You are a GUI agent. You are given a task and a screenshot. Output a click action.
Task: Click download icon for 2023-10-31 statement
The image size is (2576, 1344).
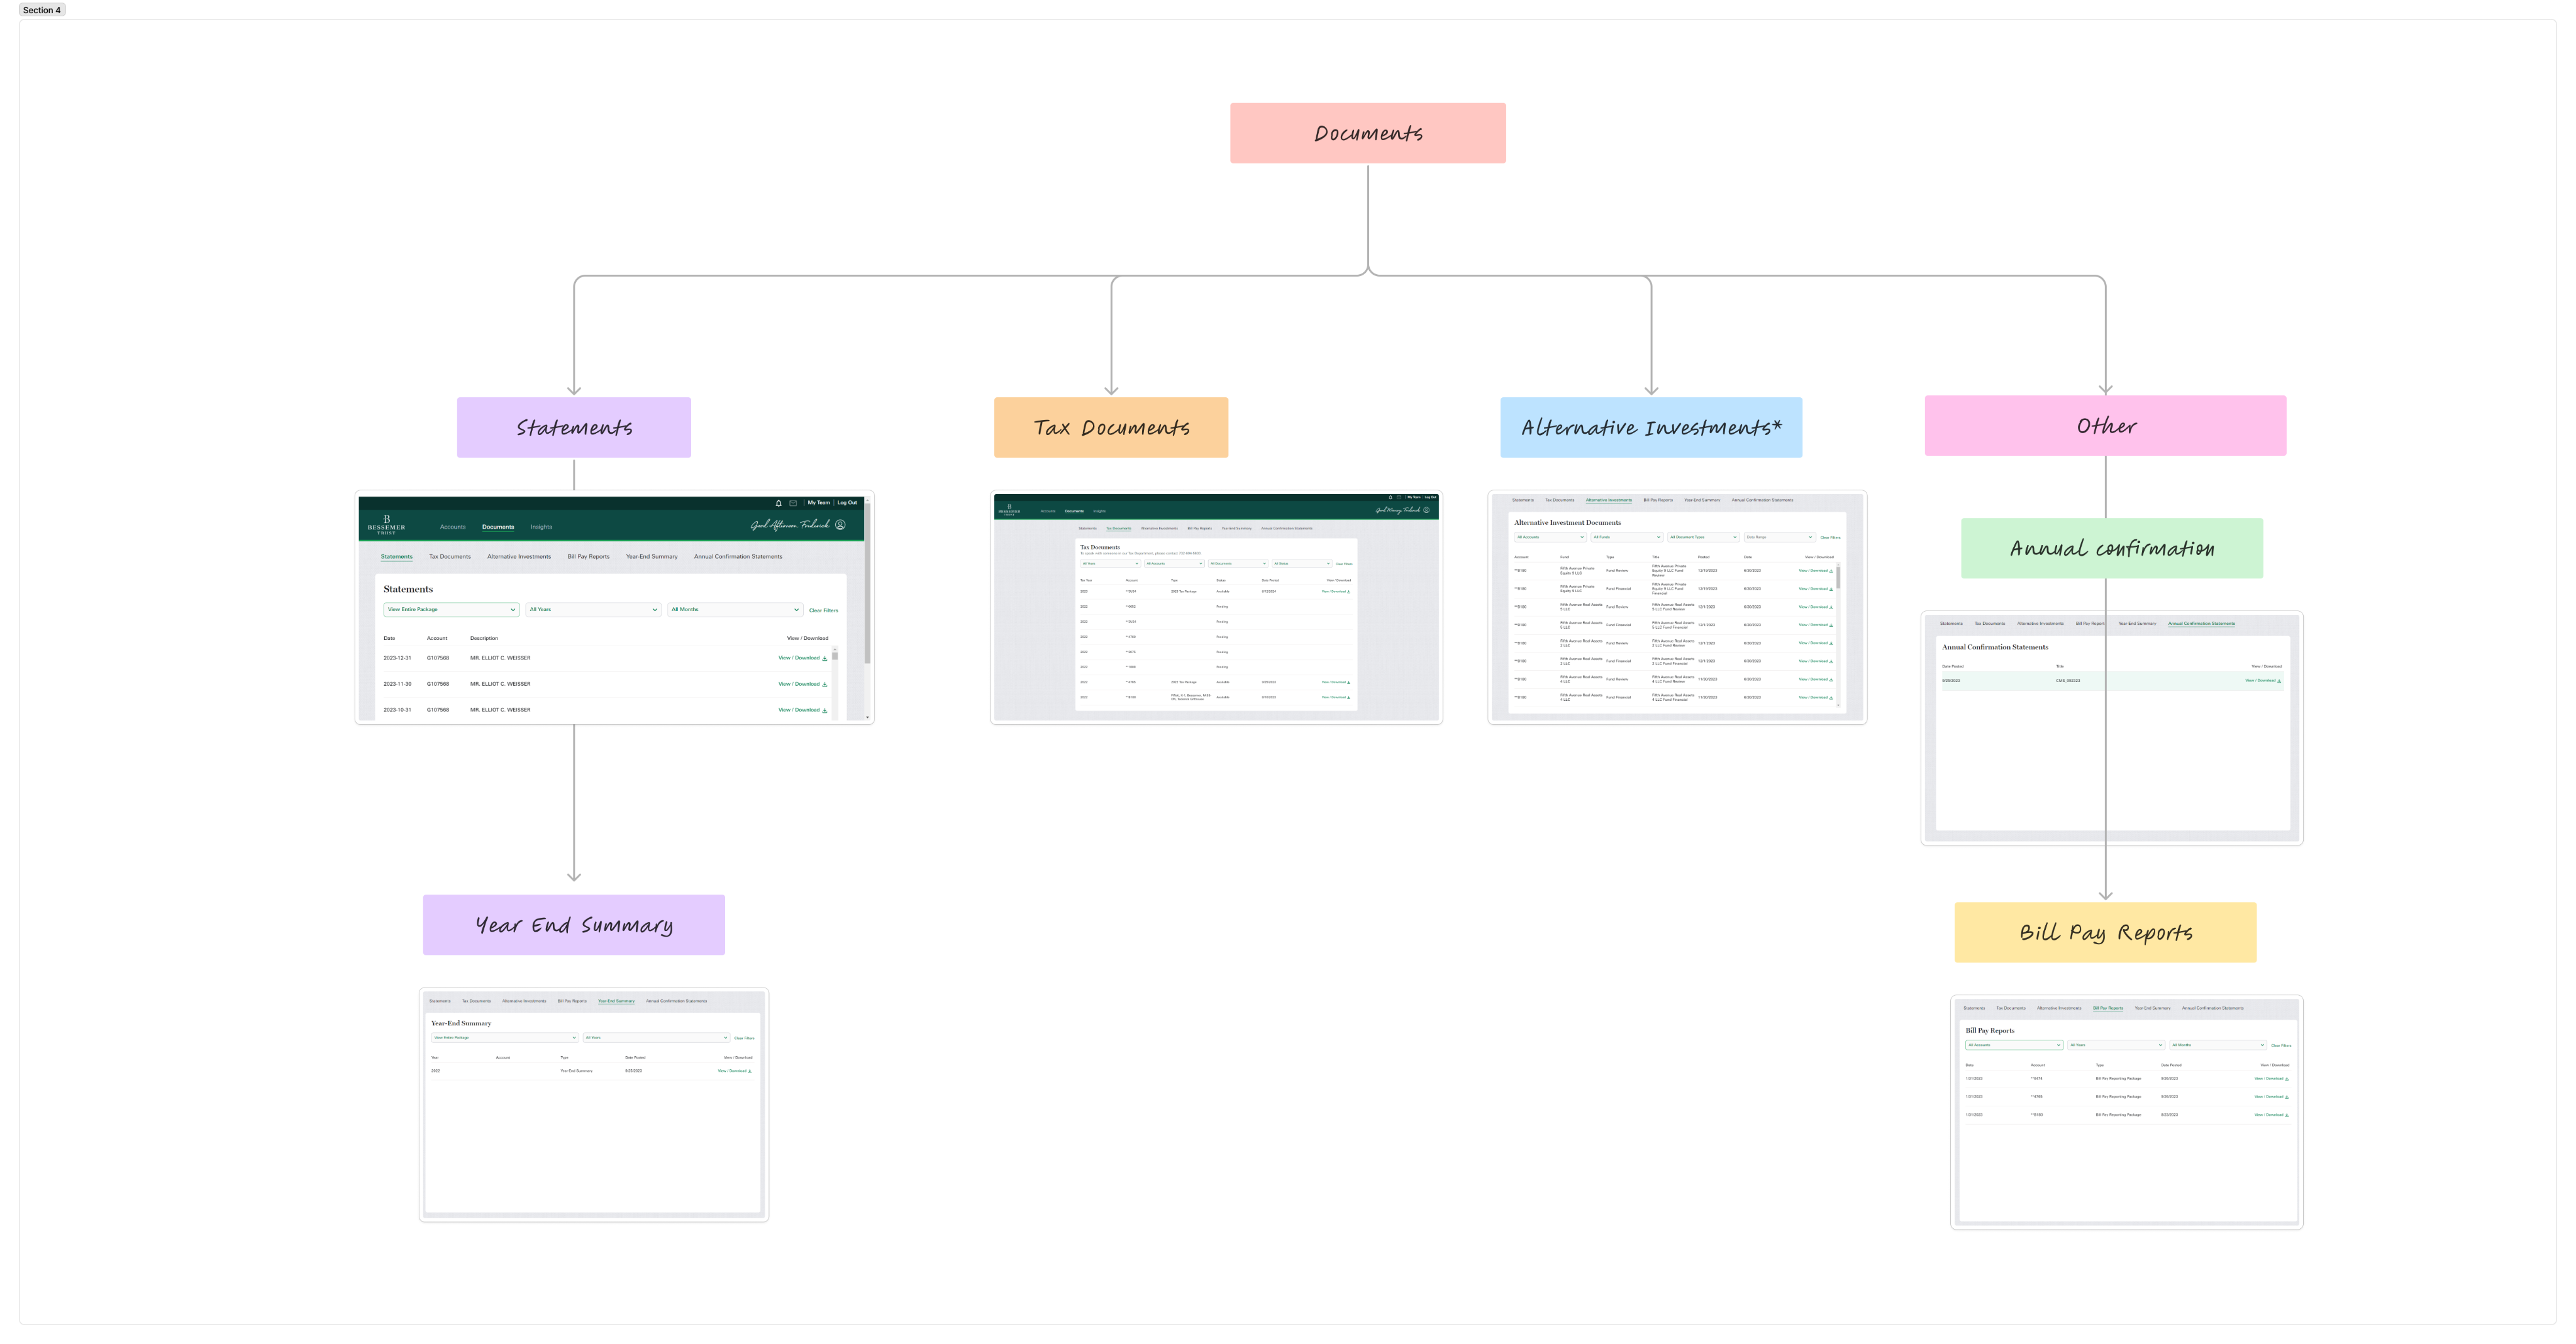824,710
